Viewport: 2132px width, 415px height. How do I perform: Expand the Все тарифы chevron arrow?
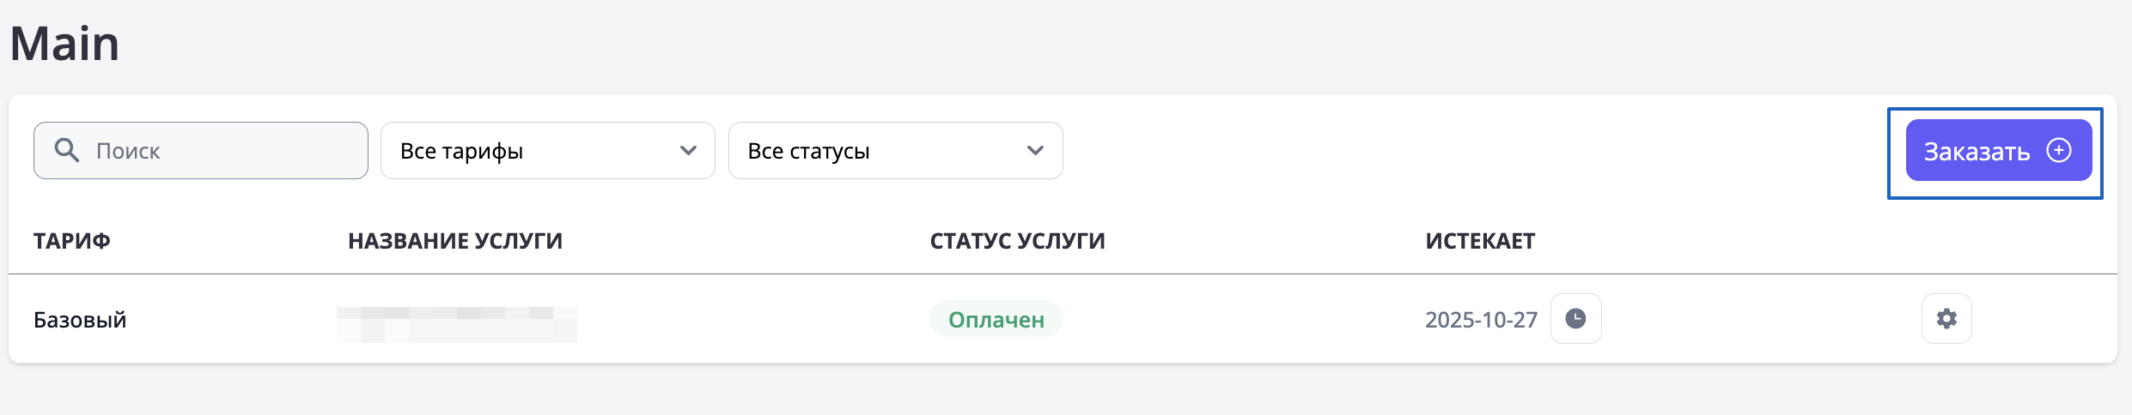(x=688, y=151)
